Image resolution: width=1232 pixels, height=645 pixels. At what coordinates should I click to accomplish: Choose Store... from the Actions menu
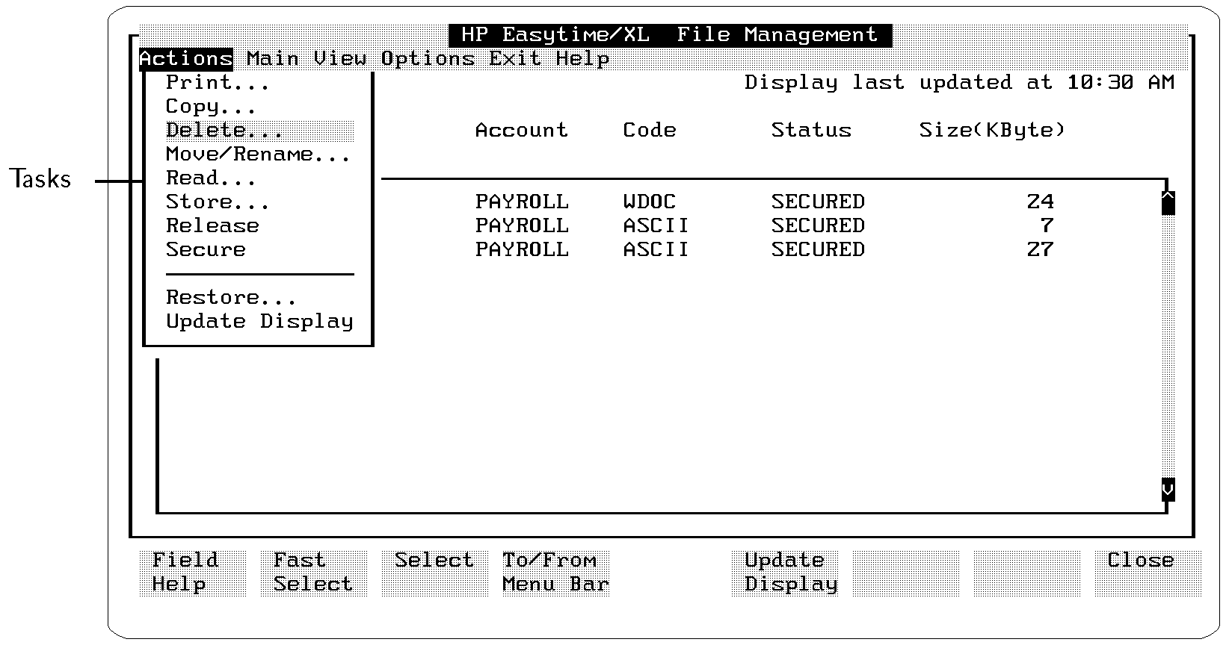218,202
